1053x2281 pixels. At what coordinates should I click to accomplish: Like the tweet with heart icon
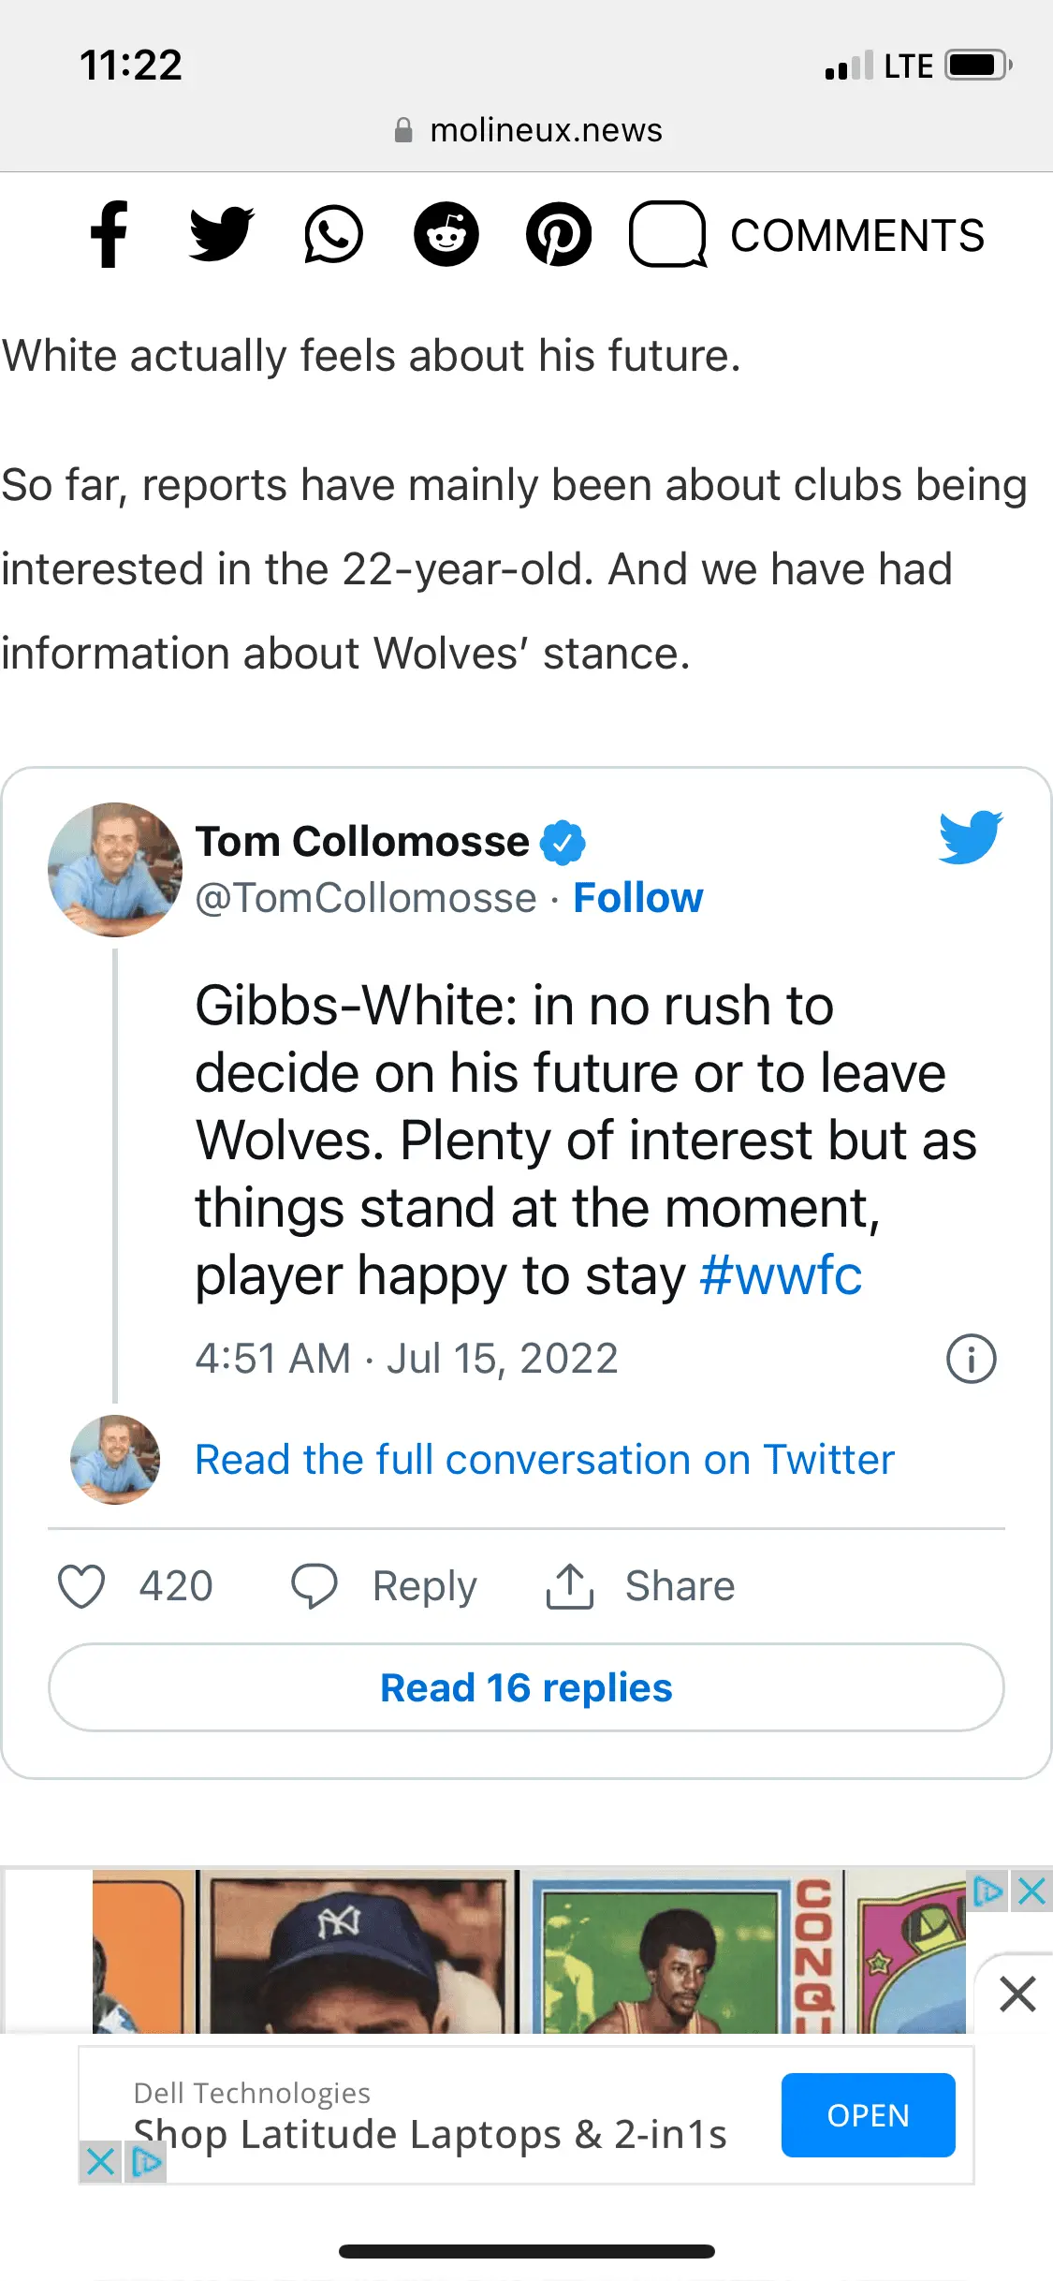tap(81, 1586)
